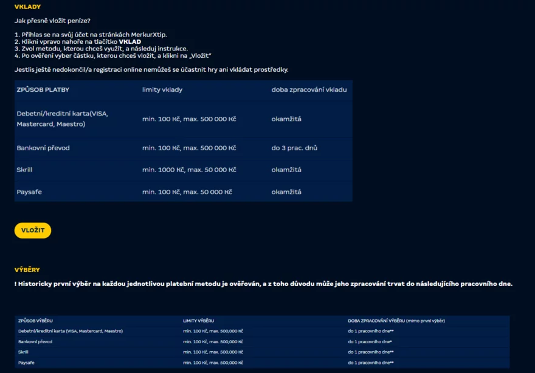This screenshot has height=373, width=535.
Task: Click 'okamžitá' in the Debetní/kreditní karta row
Action: pos(286,119)
